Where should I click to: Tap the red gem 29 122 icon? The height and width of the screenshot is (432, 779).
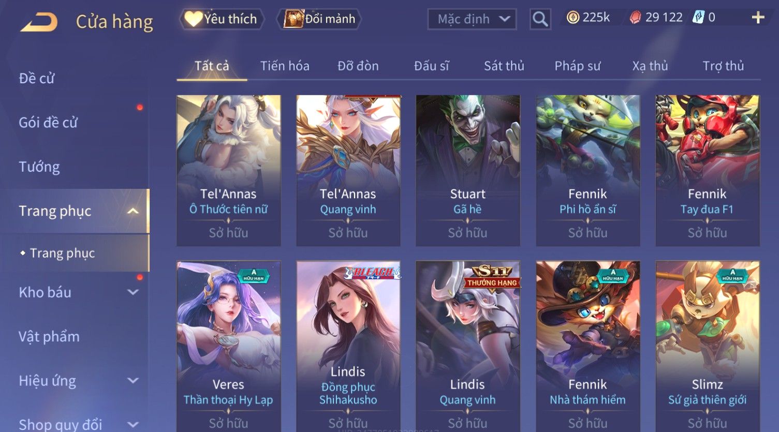tap(635, 18)
